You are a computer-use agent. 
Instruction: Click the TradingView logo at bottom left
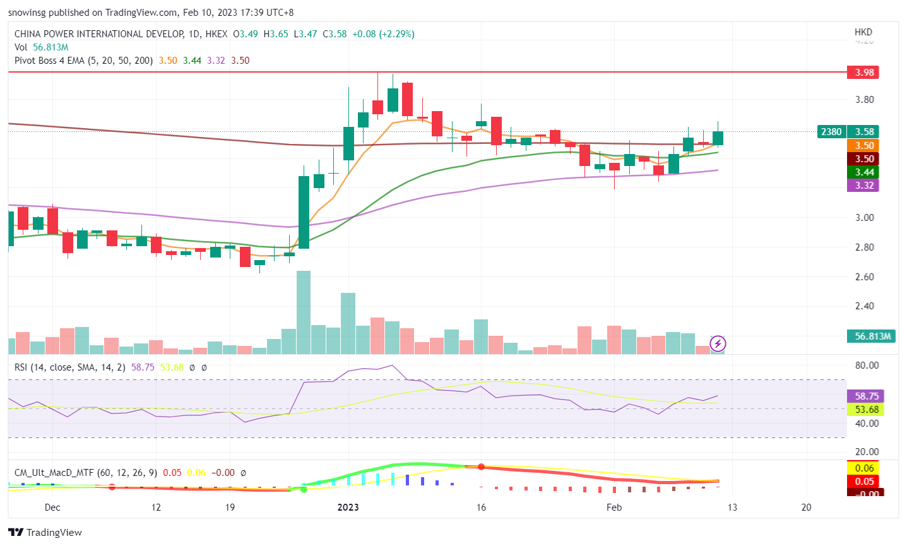(45, 532)
